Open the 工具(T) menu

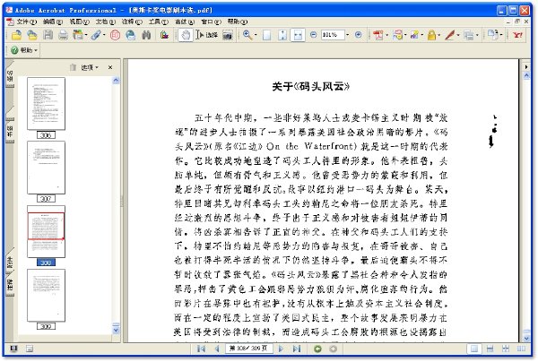[x=158, y=22]
